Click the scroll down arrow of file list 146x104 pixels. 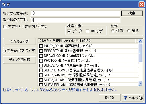point(140,83)
